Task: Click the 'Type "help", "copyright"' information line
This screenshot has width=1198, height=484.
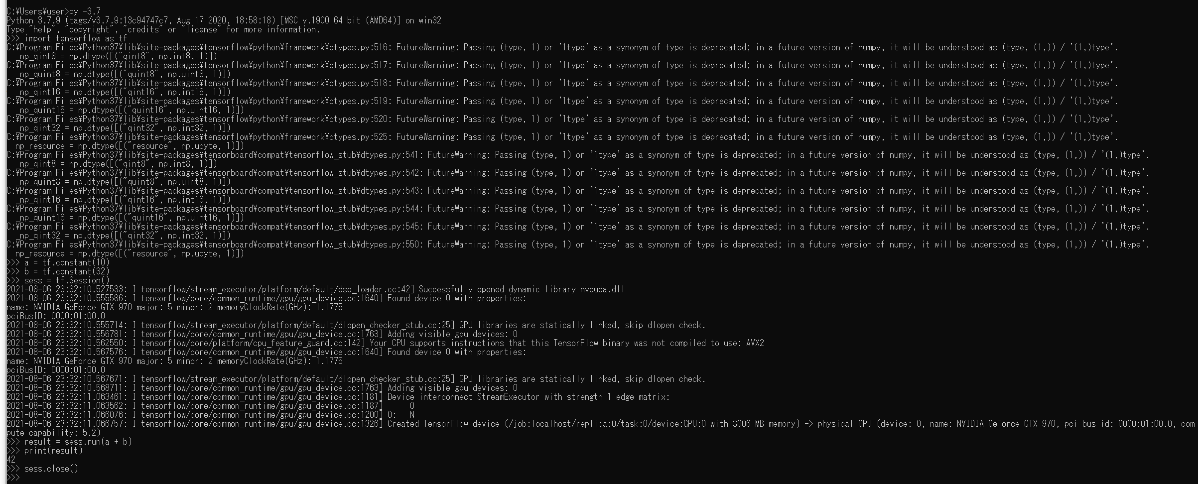Action: coord(163,29)
